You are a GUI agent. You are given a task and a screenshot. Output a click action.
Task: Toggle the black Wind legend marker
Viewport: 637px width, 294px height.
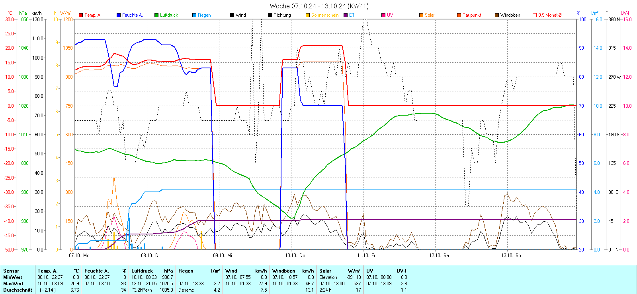(232, 15)
